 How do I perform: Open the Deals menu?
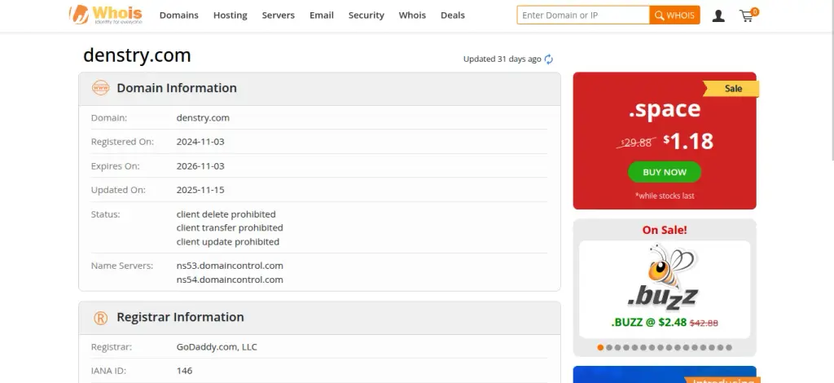[x=453, y=15]
